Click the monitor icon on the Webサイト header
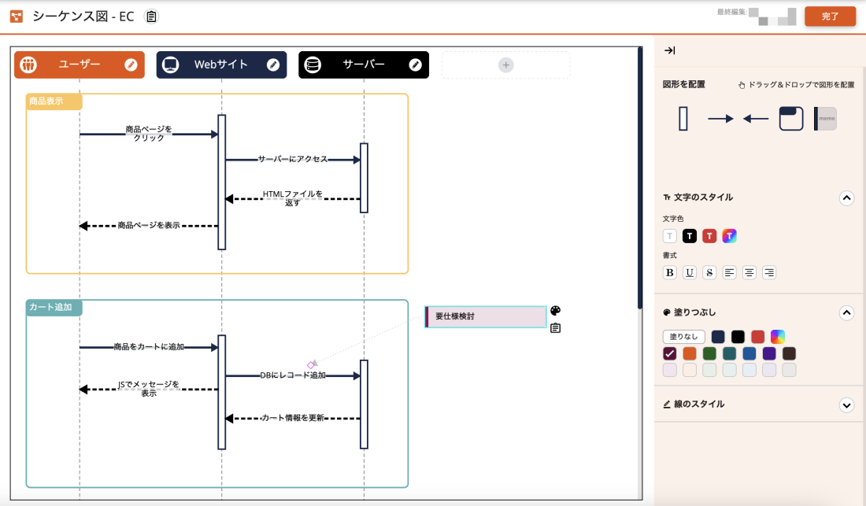The width and height of the screenshot is (866, 506). pyautogui.click(x=171, y=65)
